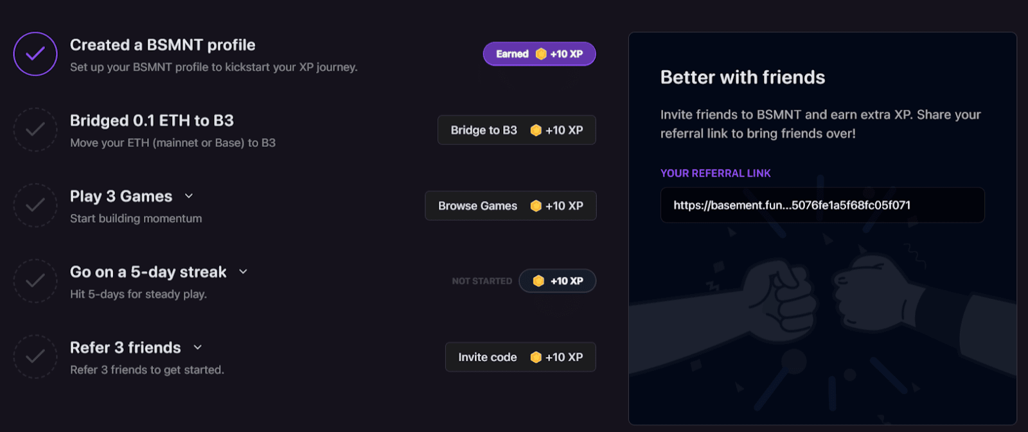
Task: Click the referral link field
Action: pos(822,205)
